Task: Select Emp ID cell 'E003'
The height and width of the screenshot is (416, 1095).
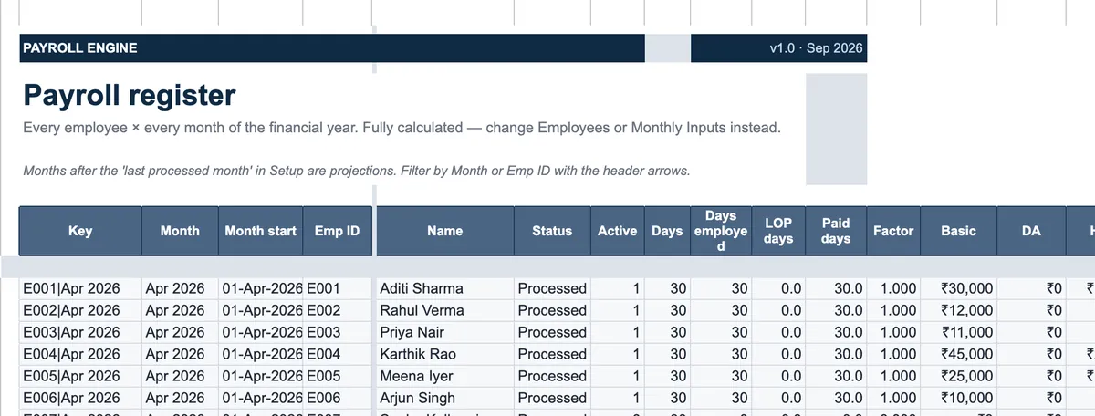Action: click(337, 332)
